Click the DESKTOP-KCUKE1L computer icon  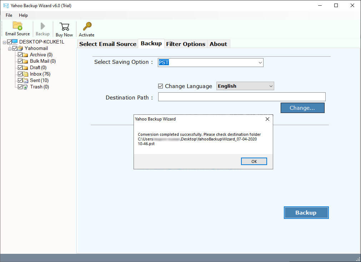tap(15, 42)
